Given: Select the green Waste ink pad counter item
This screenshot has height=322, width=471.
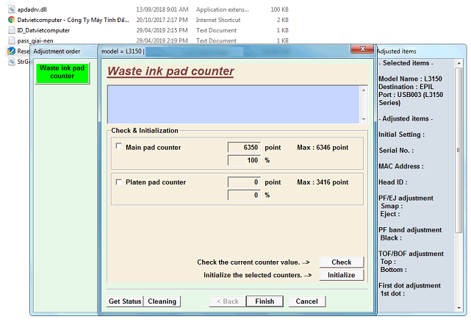Looking at the screenshot, I should [62, 73].
